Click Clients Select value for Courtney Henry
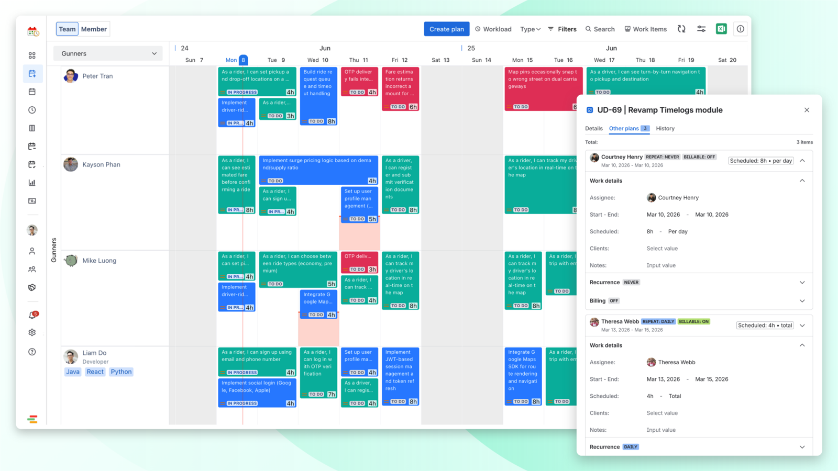Screen dimensions: 838x471 click(662, 249)
